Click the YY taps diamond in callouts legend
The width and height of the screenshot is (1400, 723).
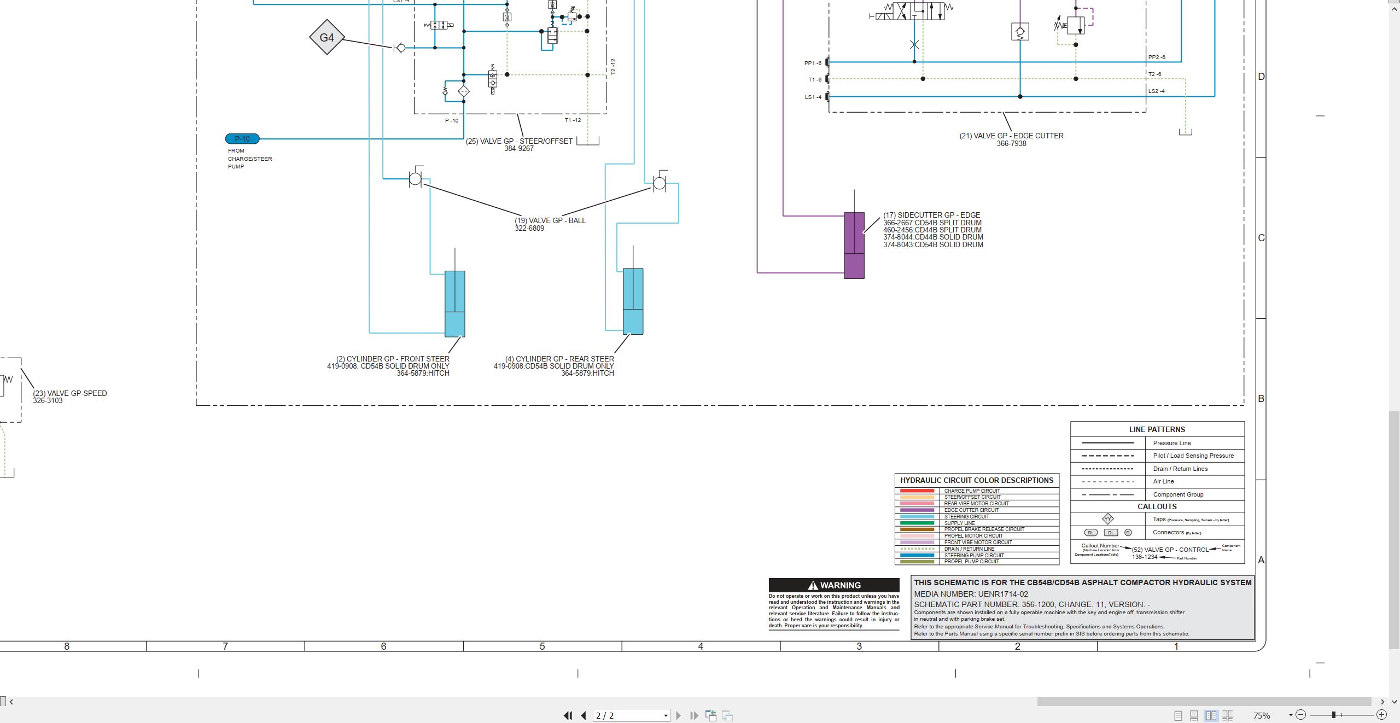1107,519
